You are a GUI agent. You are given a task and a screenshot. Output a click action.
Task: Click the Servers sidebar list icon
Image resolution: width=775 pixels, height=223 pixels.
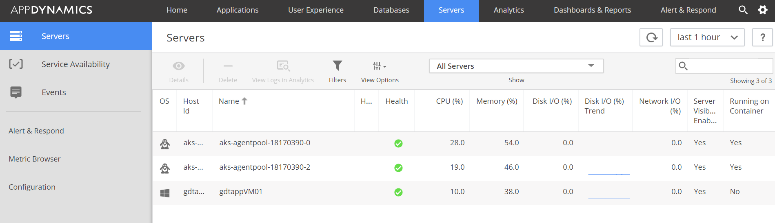[16, 36]
